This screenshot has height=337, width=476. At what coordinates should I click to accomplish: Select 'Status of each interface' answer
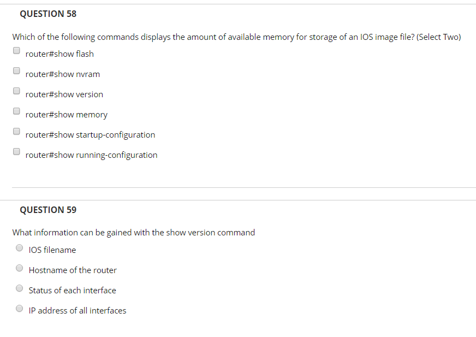click(20, 288)
